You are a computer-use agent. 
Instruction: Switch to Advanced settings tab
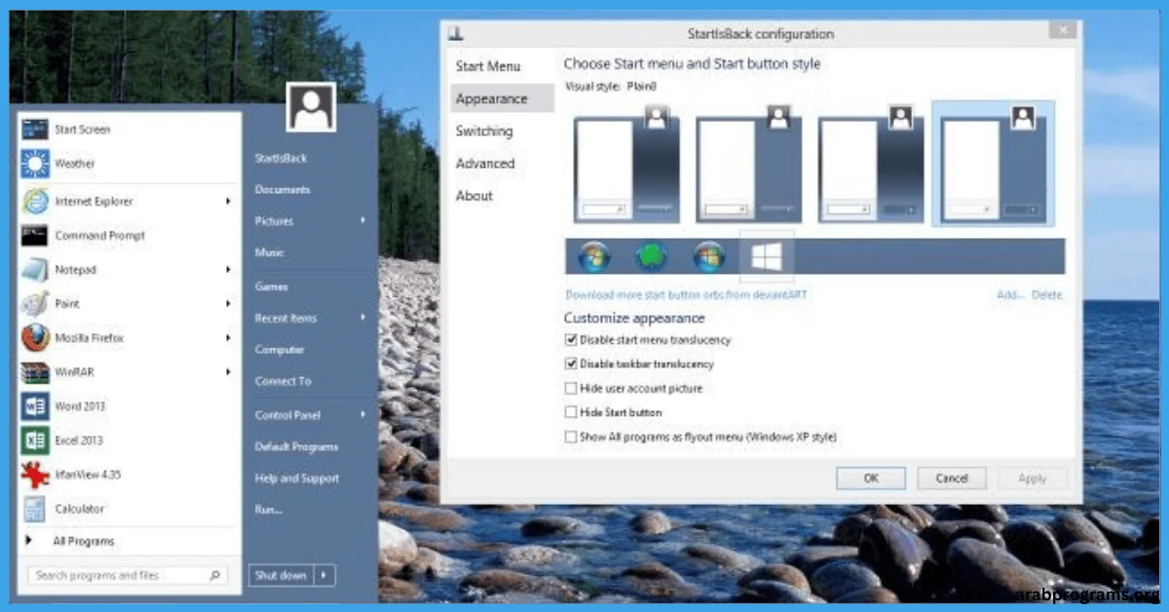(x=485, y=163)
